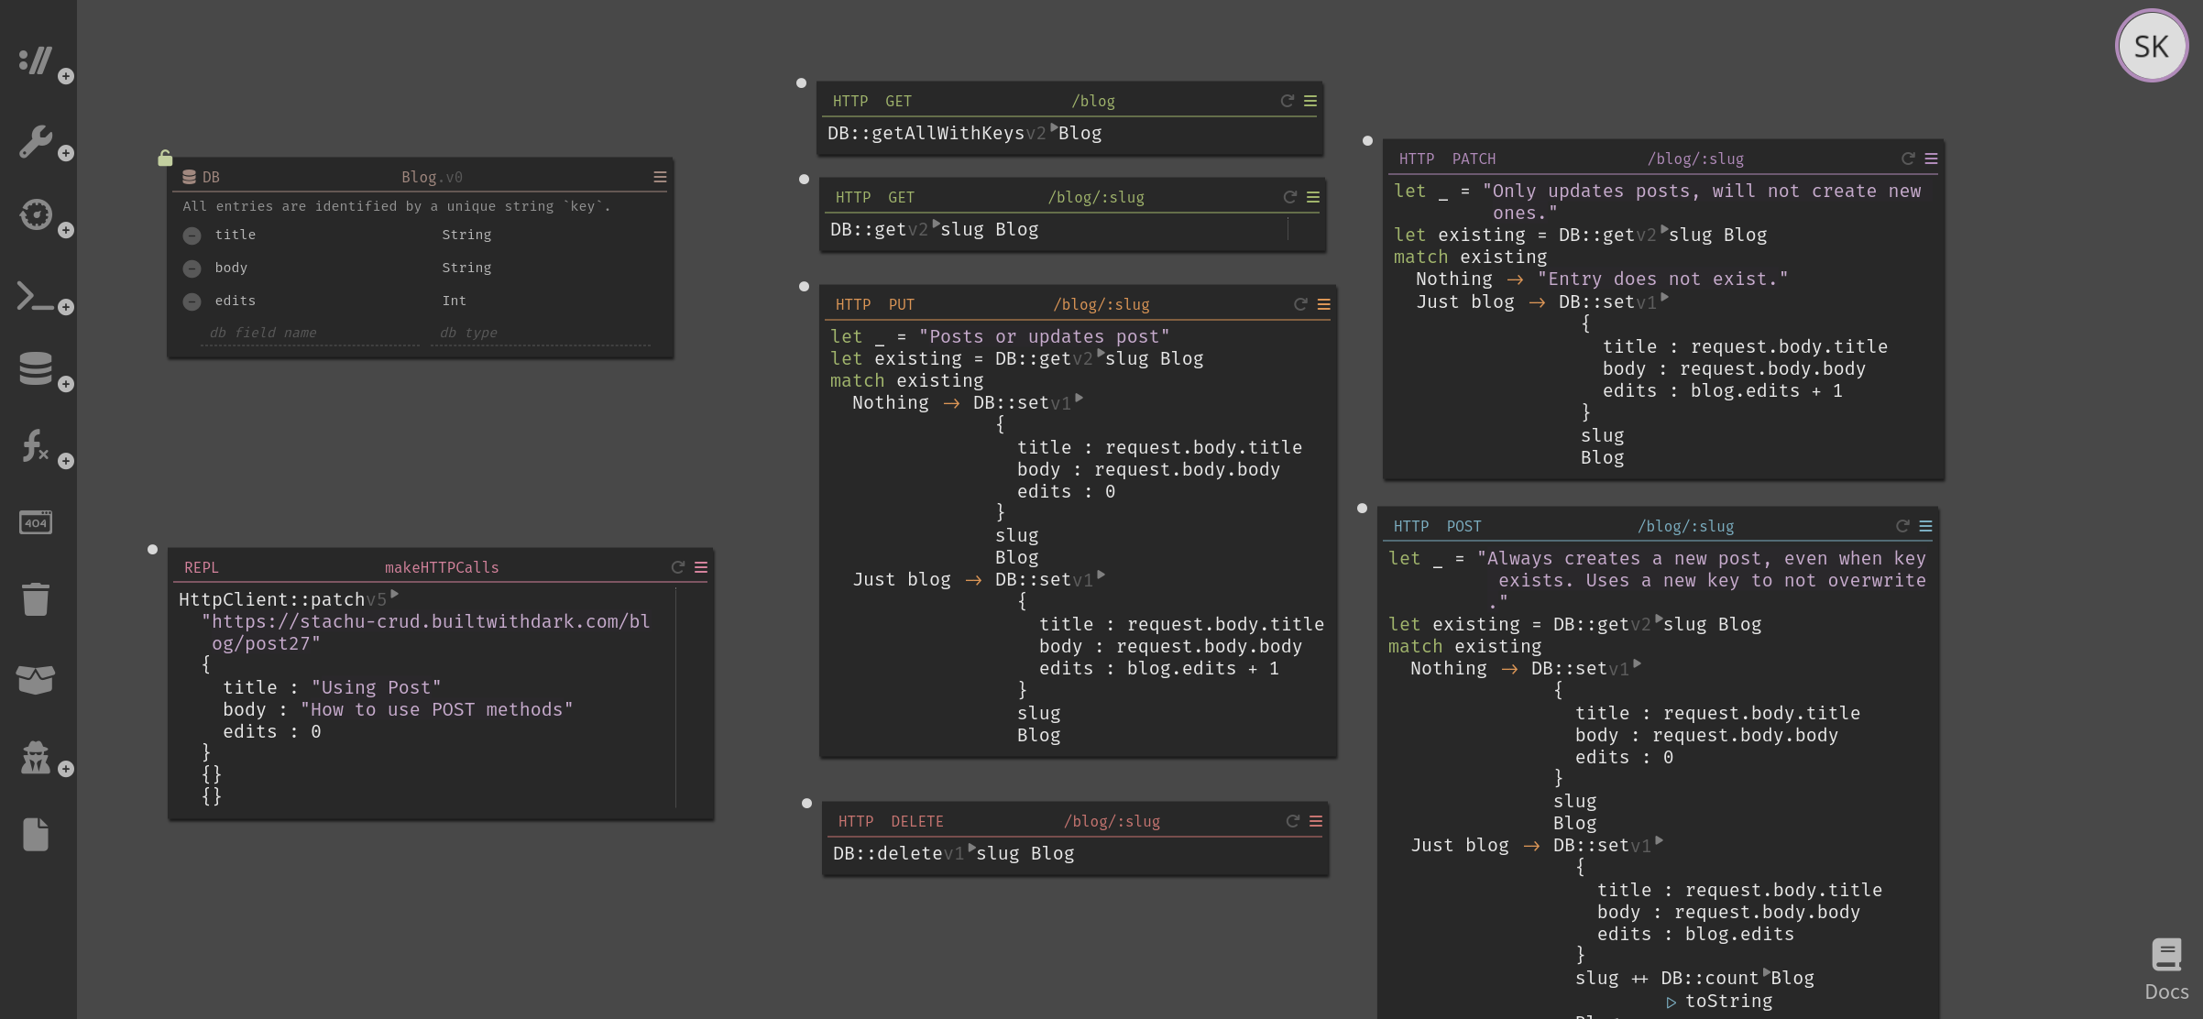This screenshot has height=1019, width=2203.
Task: Open the Datastores cylinder sidebar icon
Action: coord(36,368)
